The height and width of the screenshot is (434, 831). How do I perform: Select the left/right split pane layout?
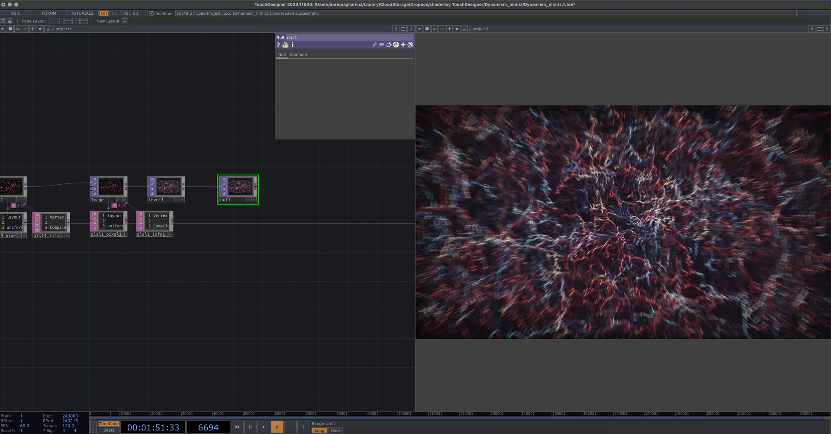(59, 21)
